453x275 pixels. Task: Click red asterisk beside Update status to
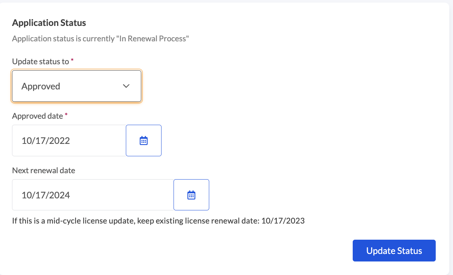pos(72,60)
